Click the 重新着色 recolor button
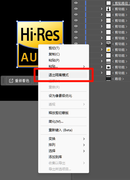130x180 pixels. click(19, 81)
